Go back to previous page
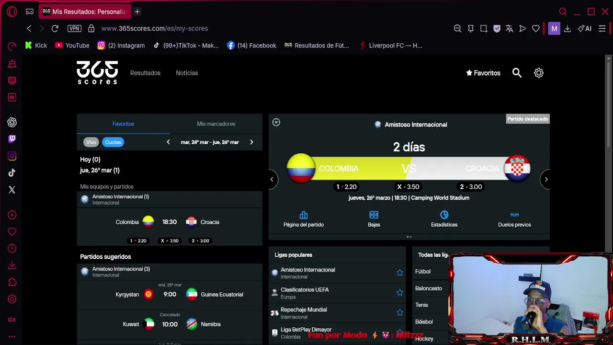 29,28
